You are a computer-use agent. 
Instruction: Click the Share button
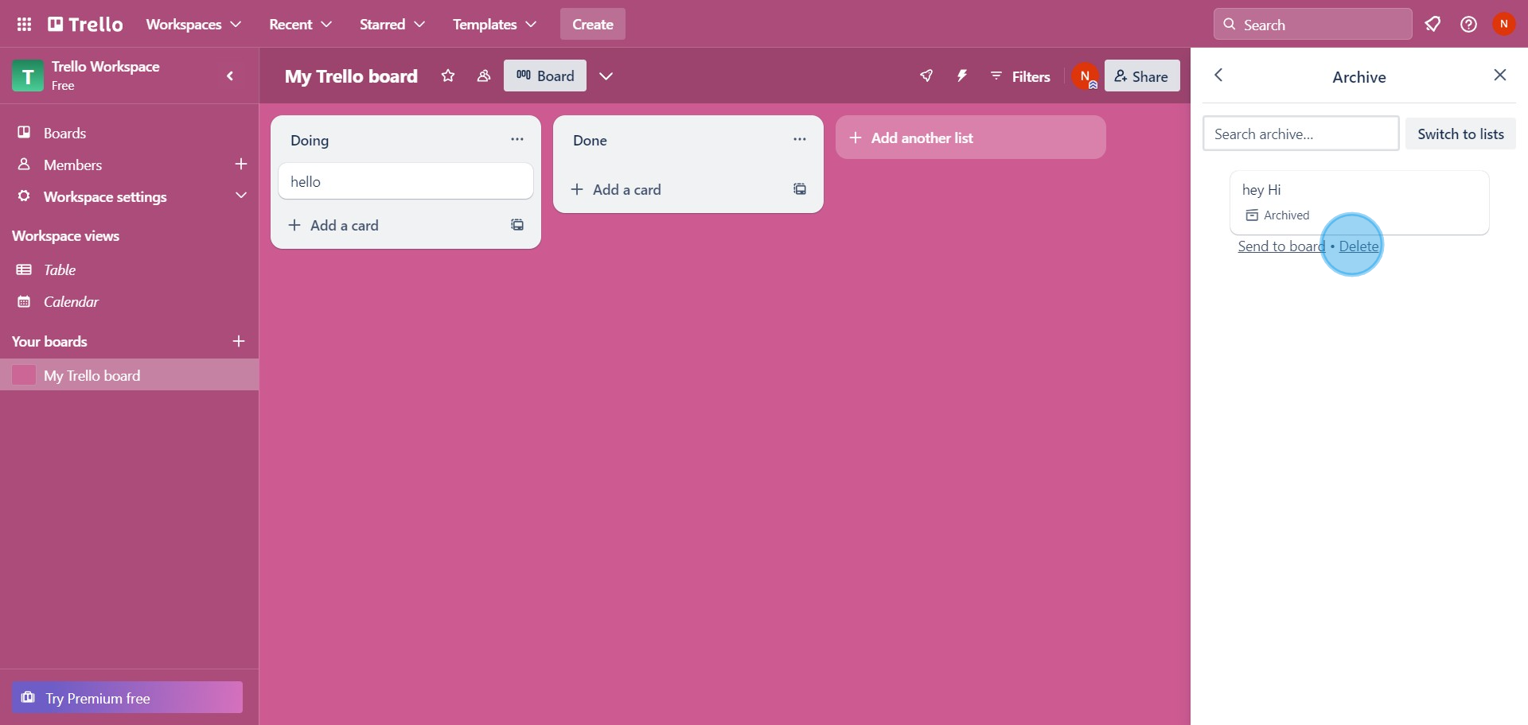pyautogui.click(x=1142, y=76)
